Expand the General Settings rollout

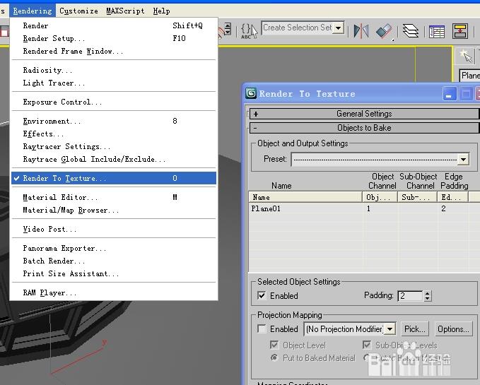tap(364, 114)
